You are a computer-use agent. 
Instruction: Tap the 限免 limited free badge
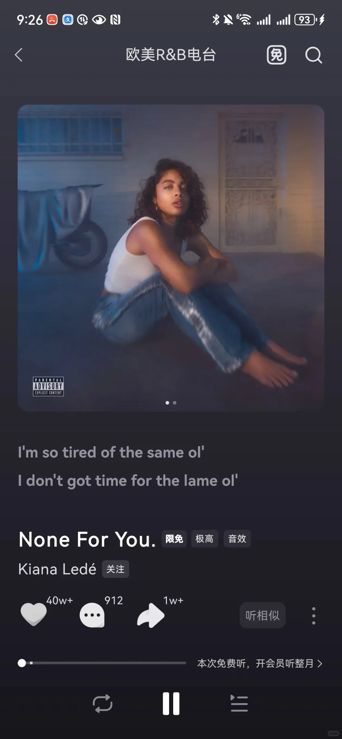click(174, 539)
